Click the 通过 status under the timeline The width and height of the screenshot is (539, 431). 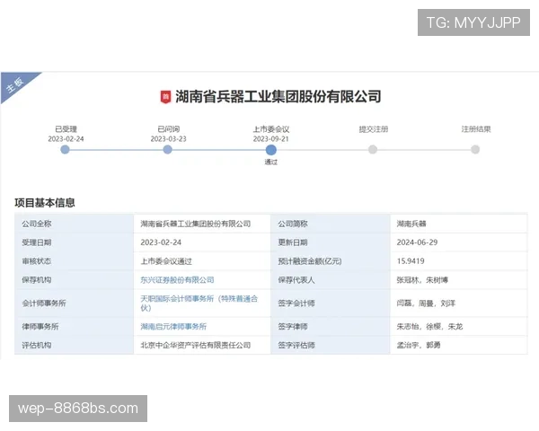(271, 162)
